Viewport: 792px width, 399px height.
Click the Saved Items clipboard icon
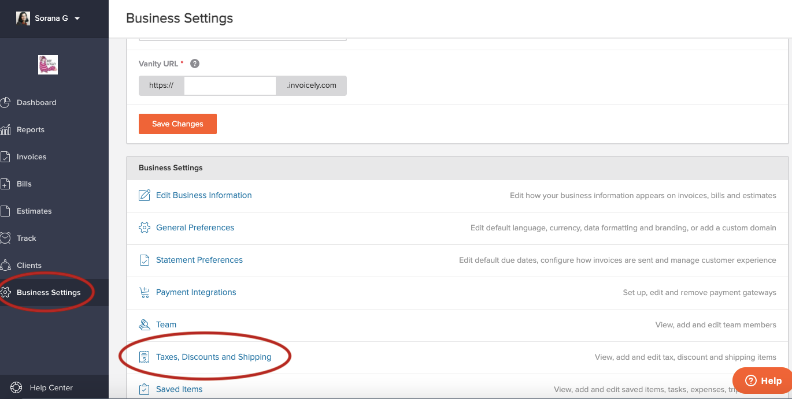click(x=145, y=389)
